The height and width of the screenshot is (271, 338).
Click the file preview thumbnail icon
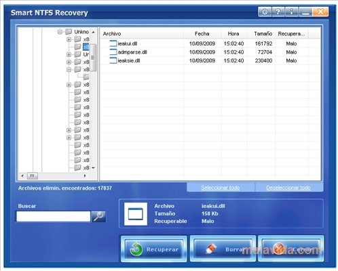tap(136, 214)
